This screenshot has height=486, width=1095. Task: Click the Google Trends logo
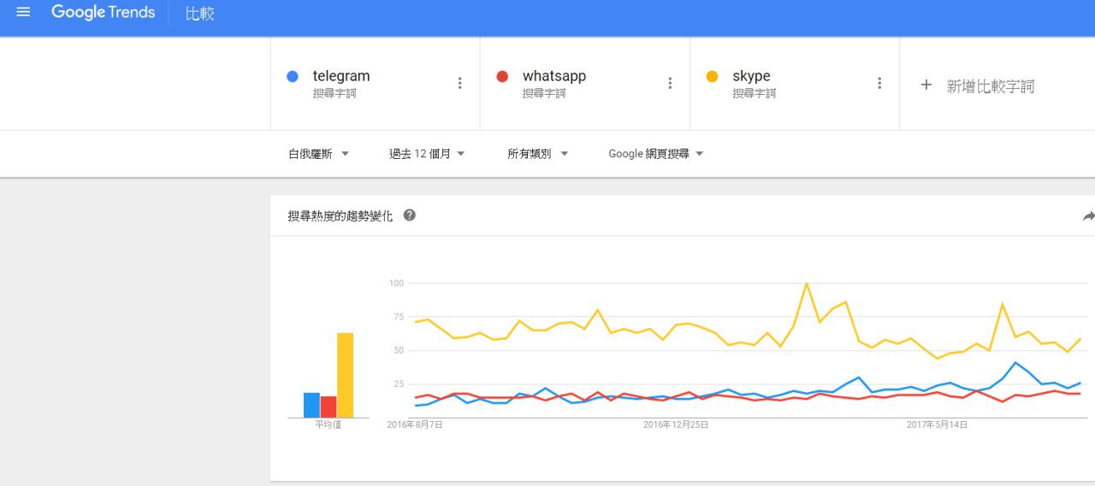103,13
